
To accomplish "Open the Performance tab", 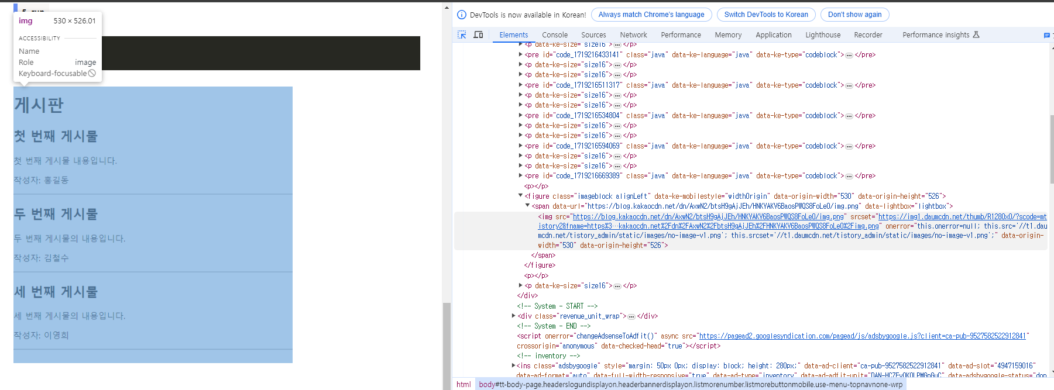I will [681, 35].
